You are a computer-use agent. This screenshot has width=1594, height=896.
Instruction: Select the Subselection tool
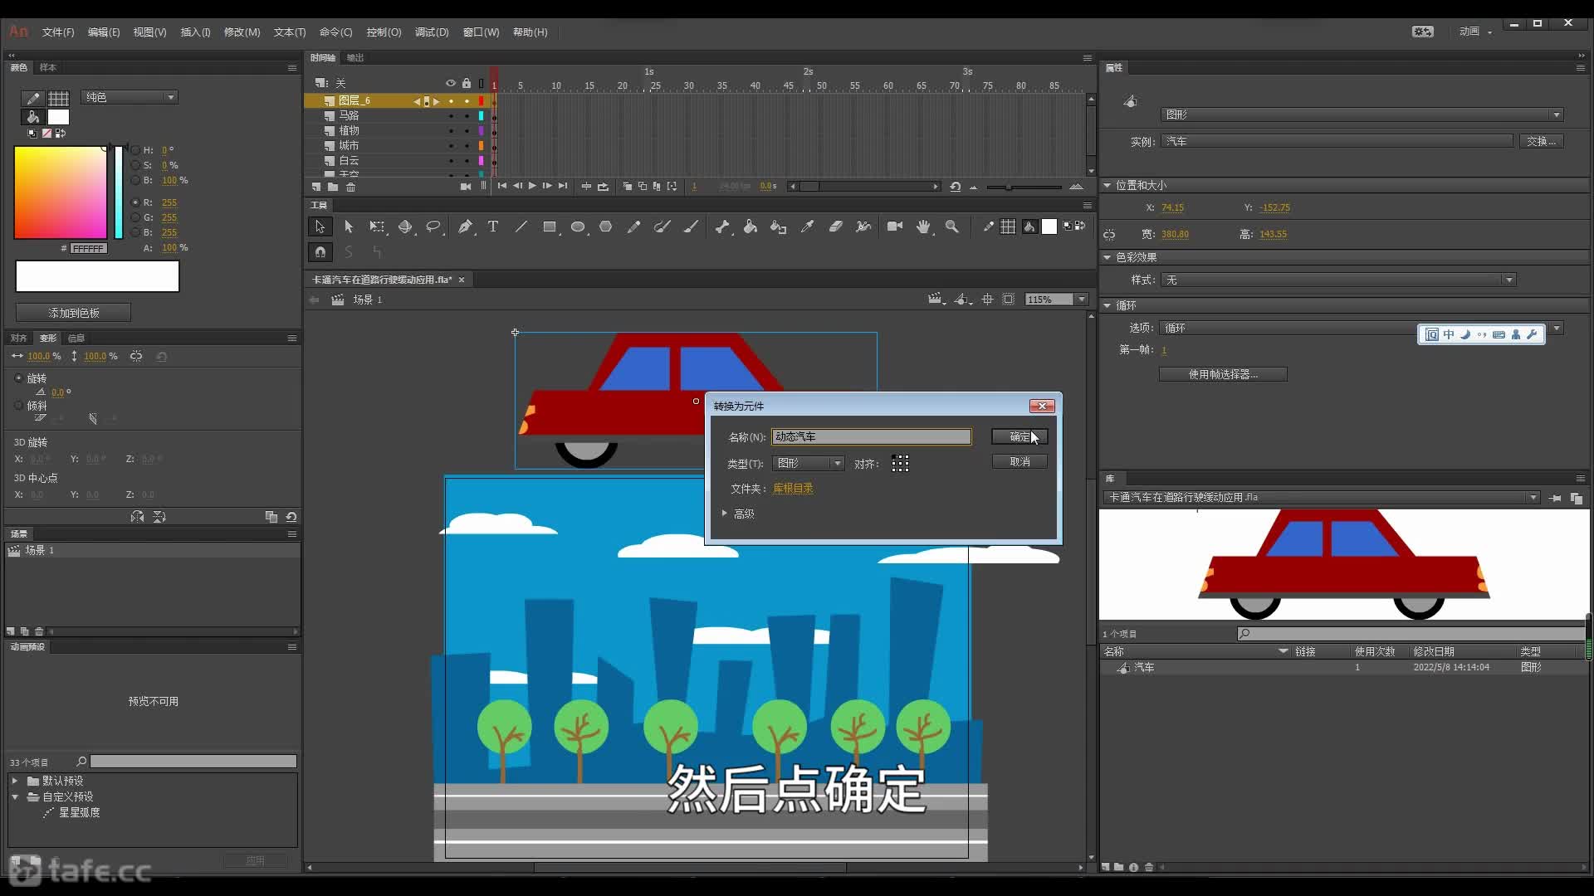[349, 226]
